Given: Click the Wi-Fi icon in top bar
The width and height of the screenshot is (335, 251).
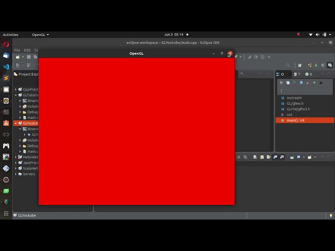Looking at the screenshot, I should [x=310, y=35].
